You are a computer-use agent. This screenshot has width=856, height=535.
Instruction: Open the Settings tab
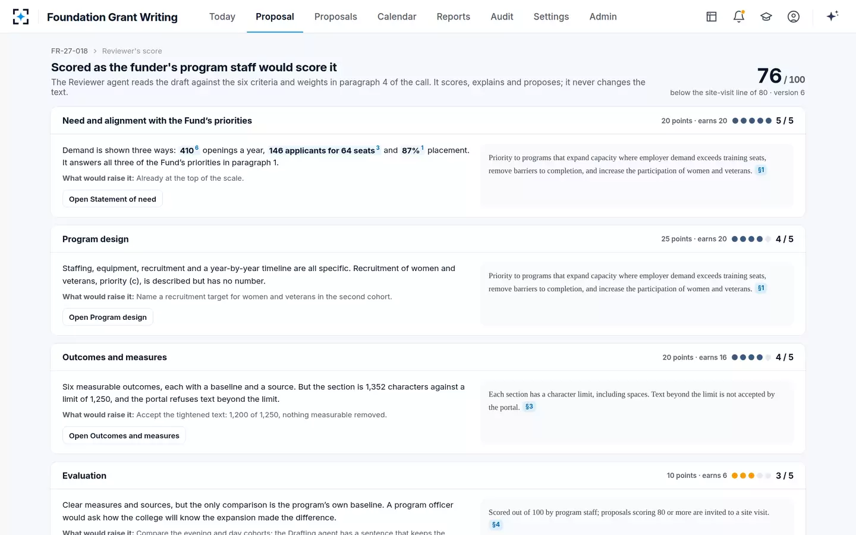551,17
